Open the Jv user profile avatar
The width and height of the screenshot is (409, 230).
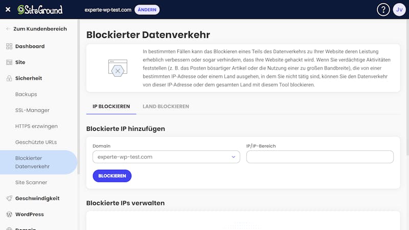click(x=399, y=9)
